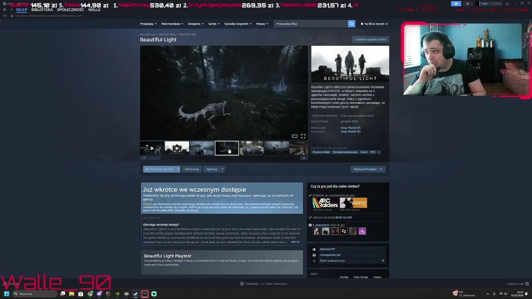
Task: Expand the Przeglądaj store menu
Action: [x=148, y=24]
